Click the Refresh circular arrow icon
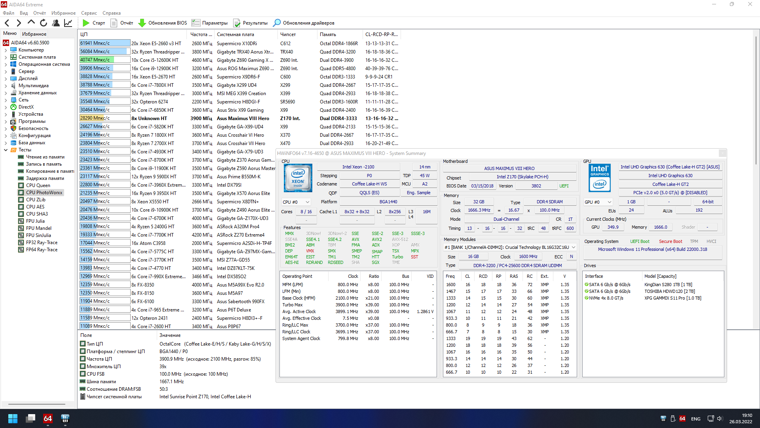The width and height of the screenshot is (760, 428). [44, 23]
